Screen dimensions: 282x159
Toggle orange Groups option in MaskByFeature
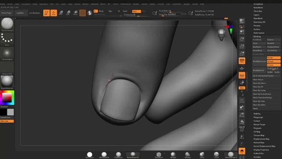274,61
